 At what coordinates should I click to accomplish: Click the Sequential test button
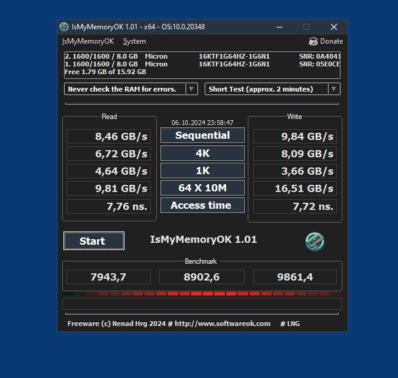(202, 135)
